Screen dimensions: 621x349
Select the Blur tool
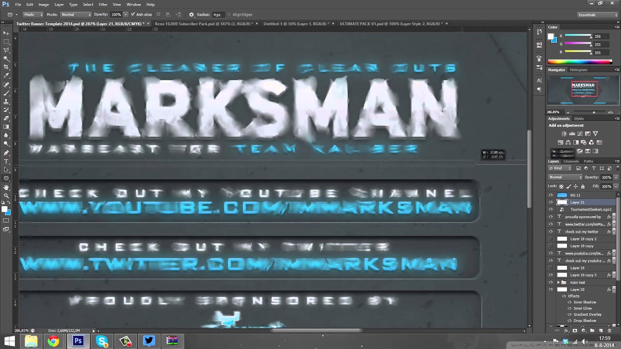click(6, 135)
